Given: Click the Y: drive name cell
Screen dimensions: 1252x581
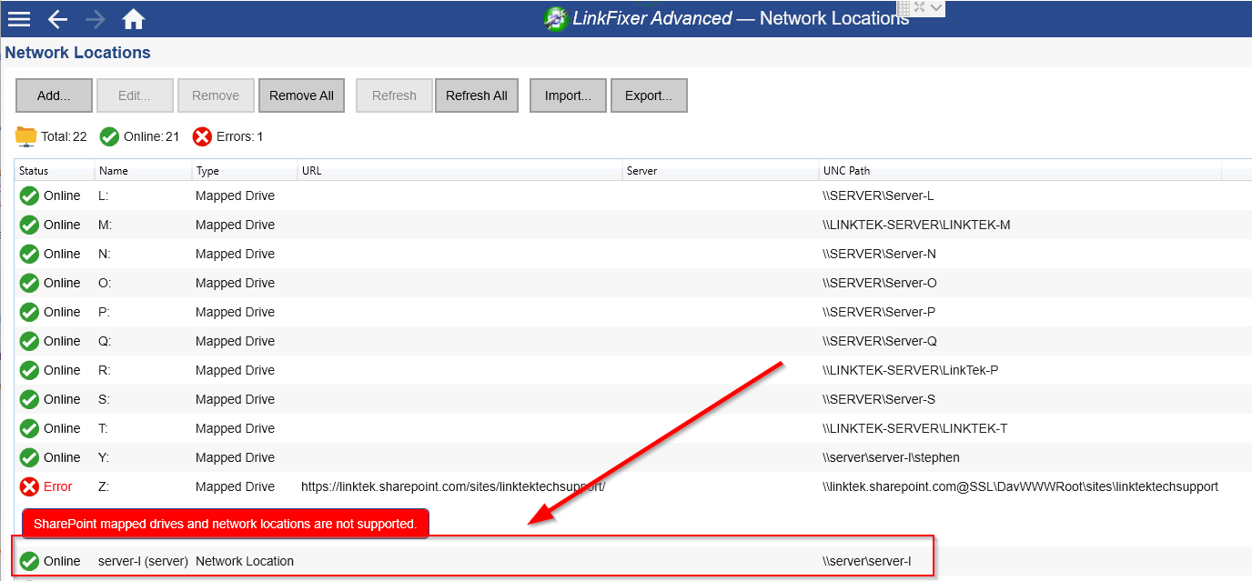Looking at the screenshot, I should pos(104,457).
